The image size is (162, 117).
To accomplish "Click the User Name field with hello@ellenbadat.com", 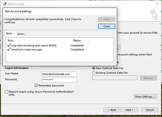I will click(x=59, y=74).
